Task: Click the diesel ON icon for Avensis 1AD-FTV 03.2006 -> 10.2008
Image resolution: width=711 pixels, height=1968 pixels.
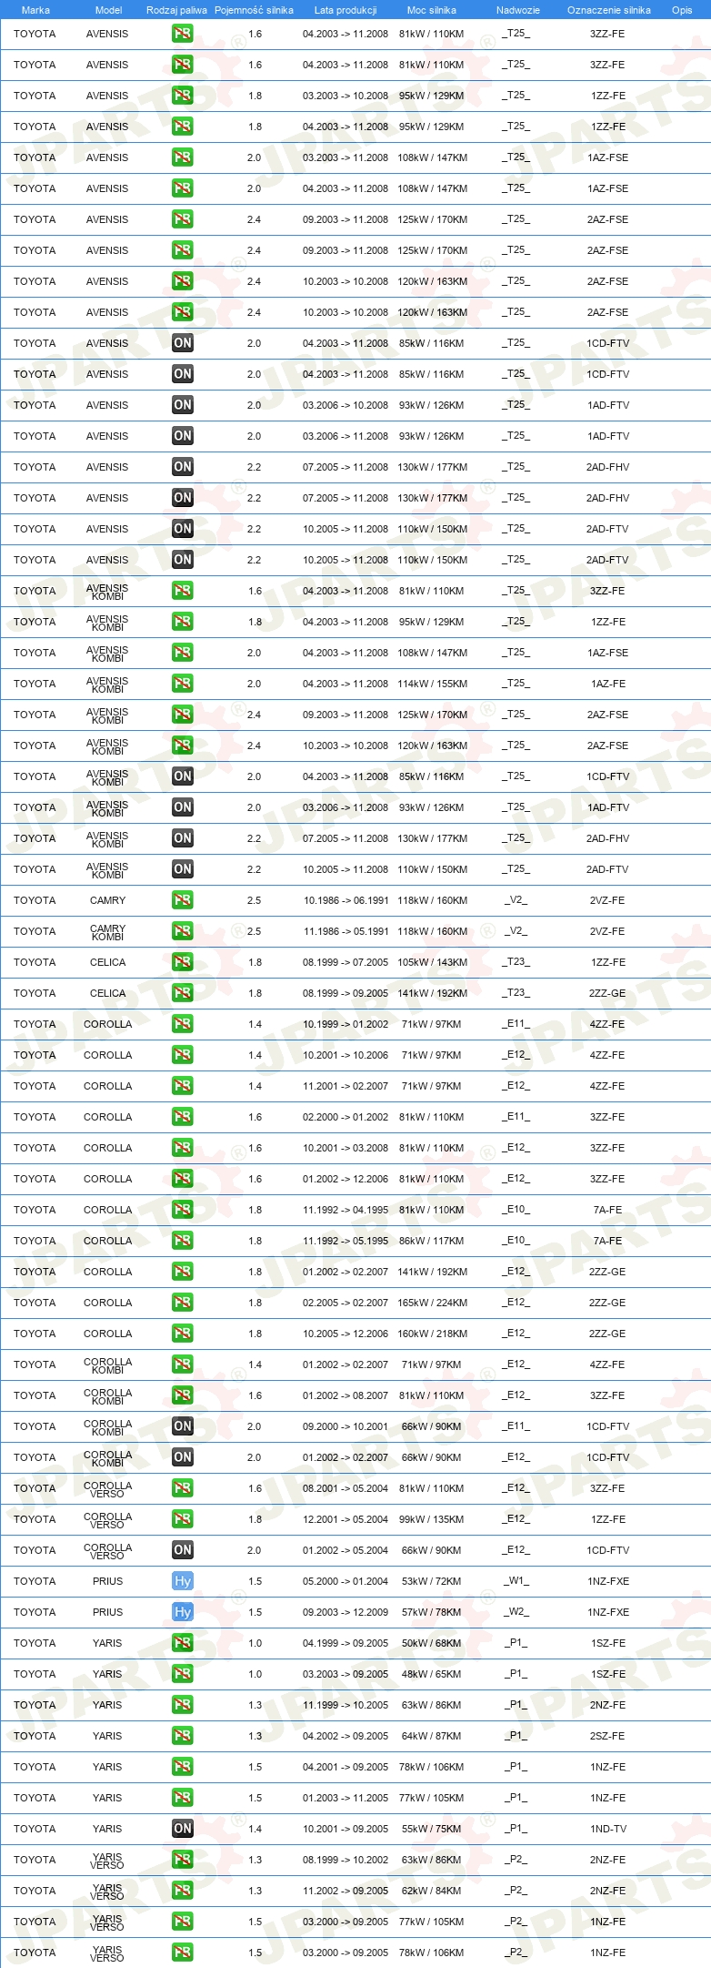Action: [183, 405]
